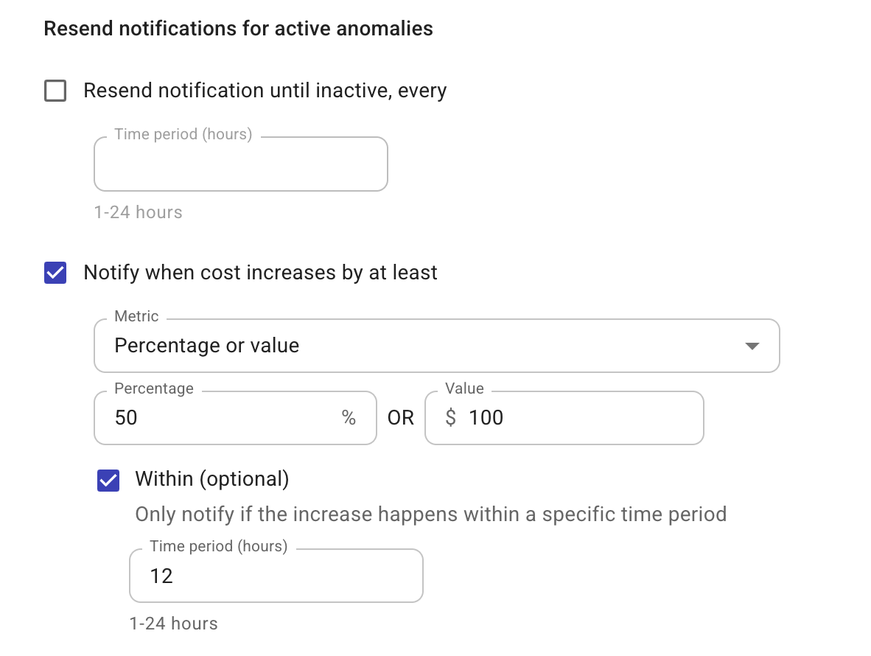Click the dollar sign in the Value field
This screenshot has height=656, width=871.
pos(450,418)
